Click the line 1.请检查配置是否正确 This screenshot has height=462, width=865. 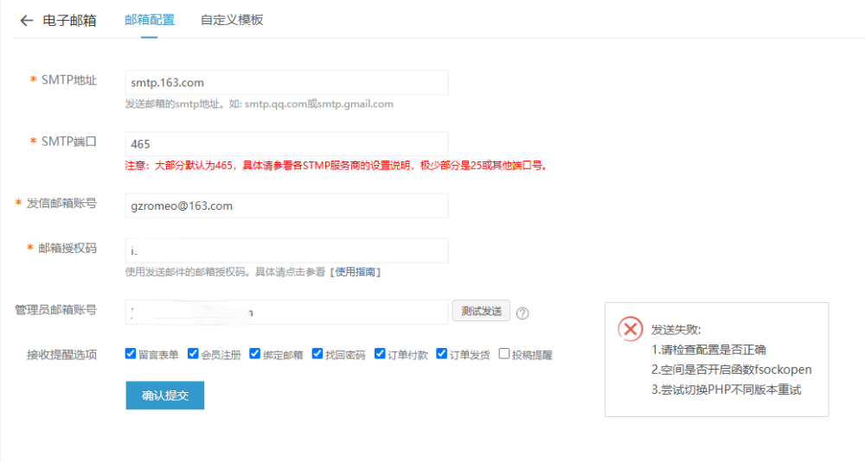708,350
